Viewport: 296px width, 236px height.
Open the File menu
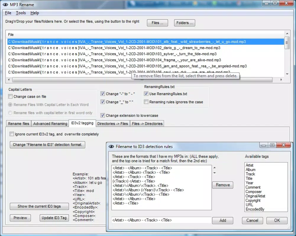pyautogui.click(x=8, y=13)
